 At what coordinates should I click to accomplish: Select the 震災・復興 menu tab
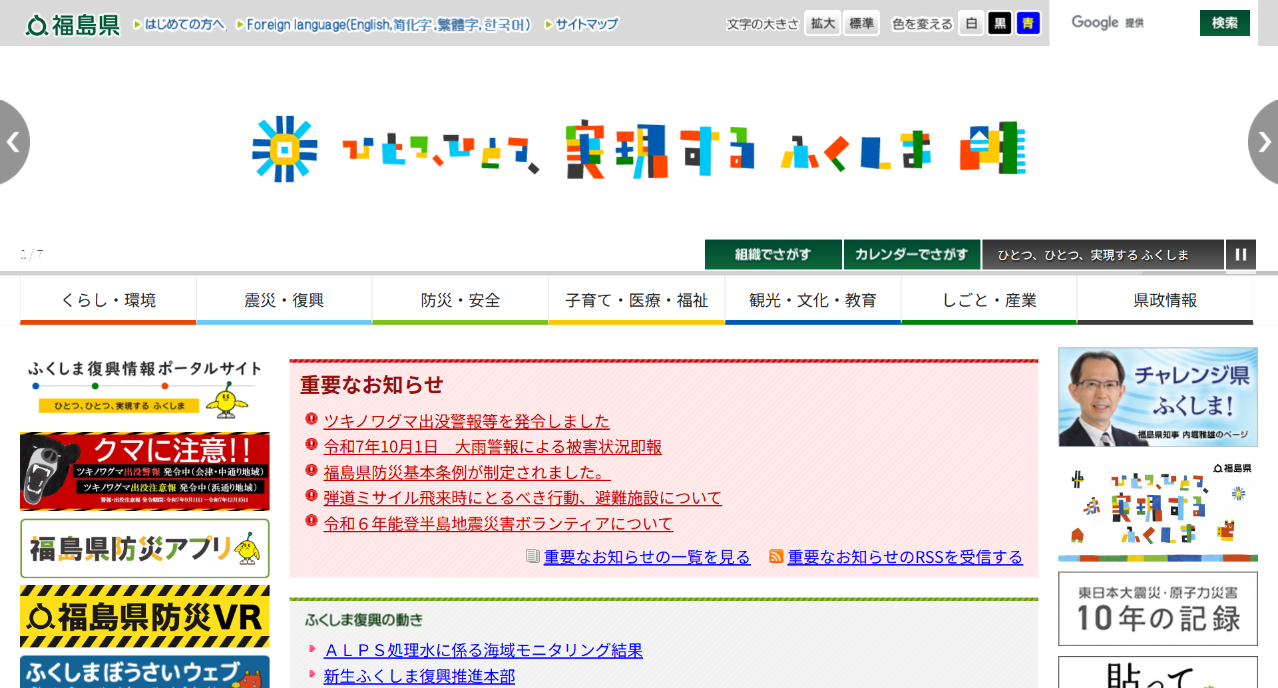click(x=284, y=300)
